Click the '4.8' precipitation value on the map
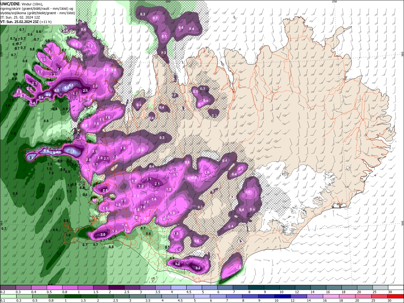Screen dimensions: 404x303 [x=58, y=152]
